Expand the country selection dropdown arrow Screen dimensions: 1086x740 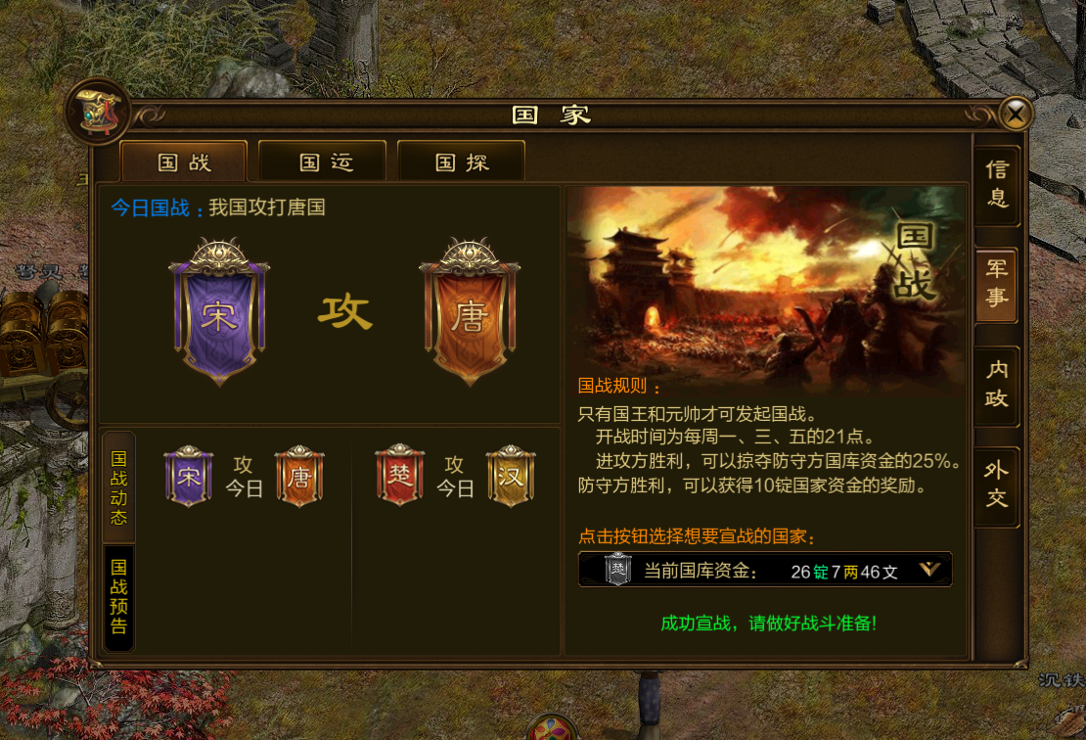coord(929,570)
